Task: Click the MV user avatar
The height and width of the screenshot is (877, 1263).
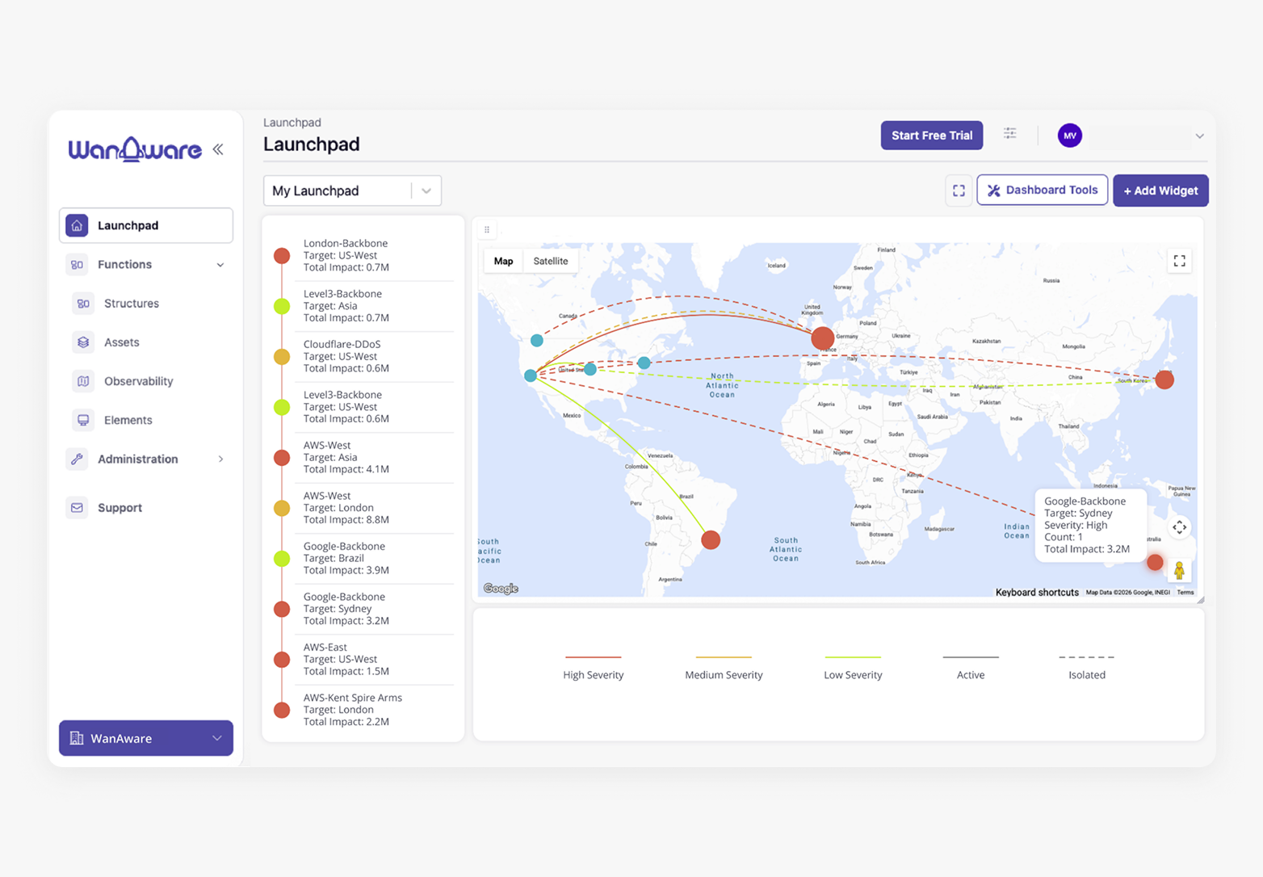Action: pos(1070,136)
